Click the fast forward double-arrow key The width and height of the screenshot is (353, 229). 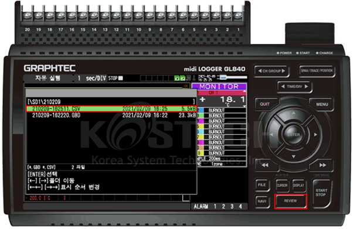tap(322, 165)
